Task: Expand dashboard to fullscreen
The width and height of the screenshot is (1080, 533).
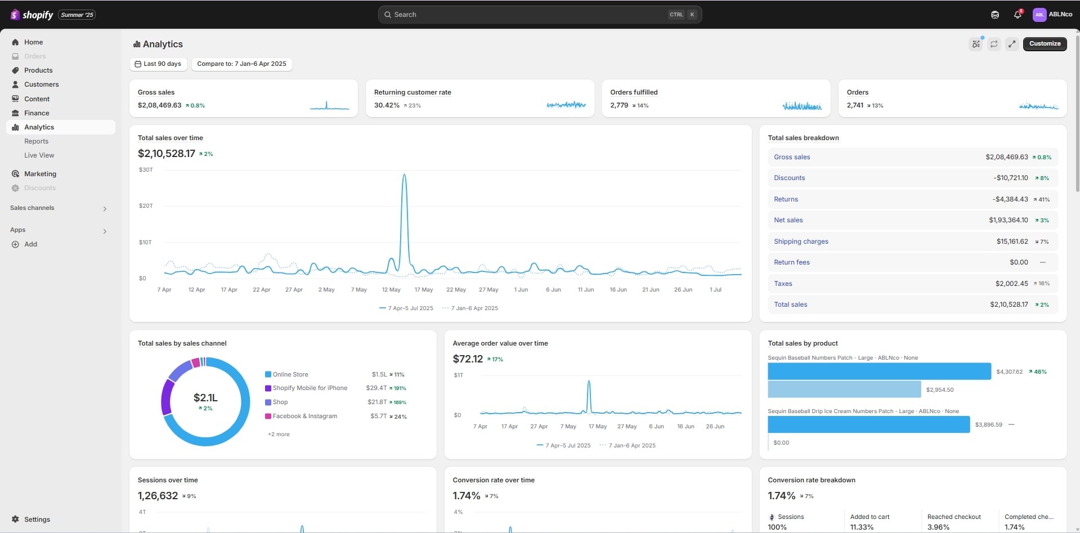Action: (1012, 43)
